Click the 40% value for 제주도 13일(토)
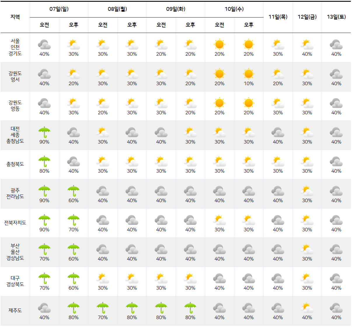Screen dimensions: 352x327 pos(336,317)
